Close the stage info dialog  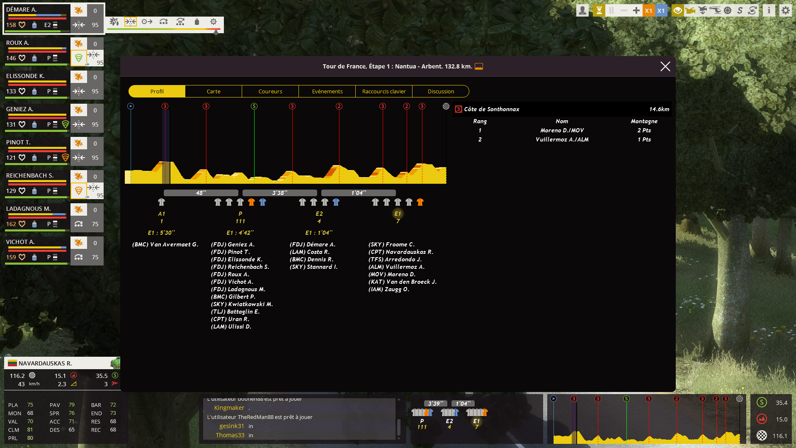point(665,66)
